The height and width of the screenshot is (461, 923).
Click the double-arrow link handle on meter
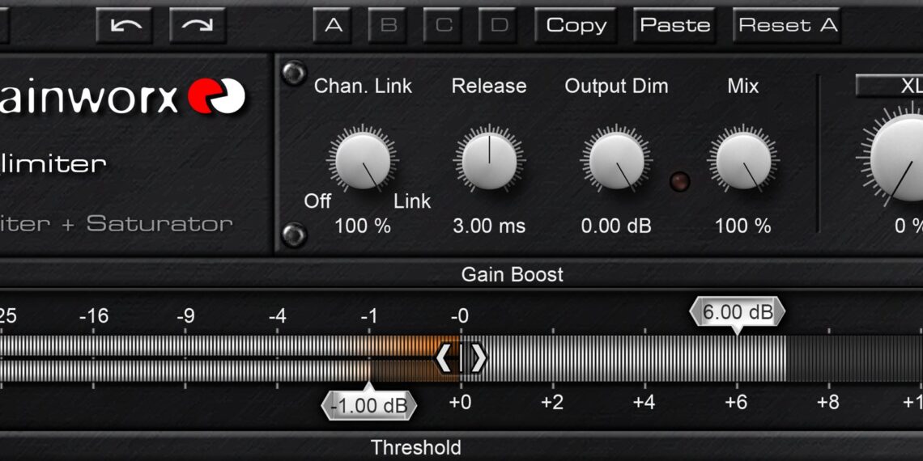461,357
